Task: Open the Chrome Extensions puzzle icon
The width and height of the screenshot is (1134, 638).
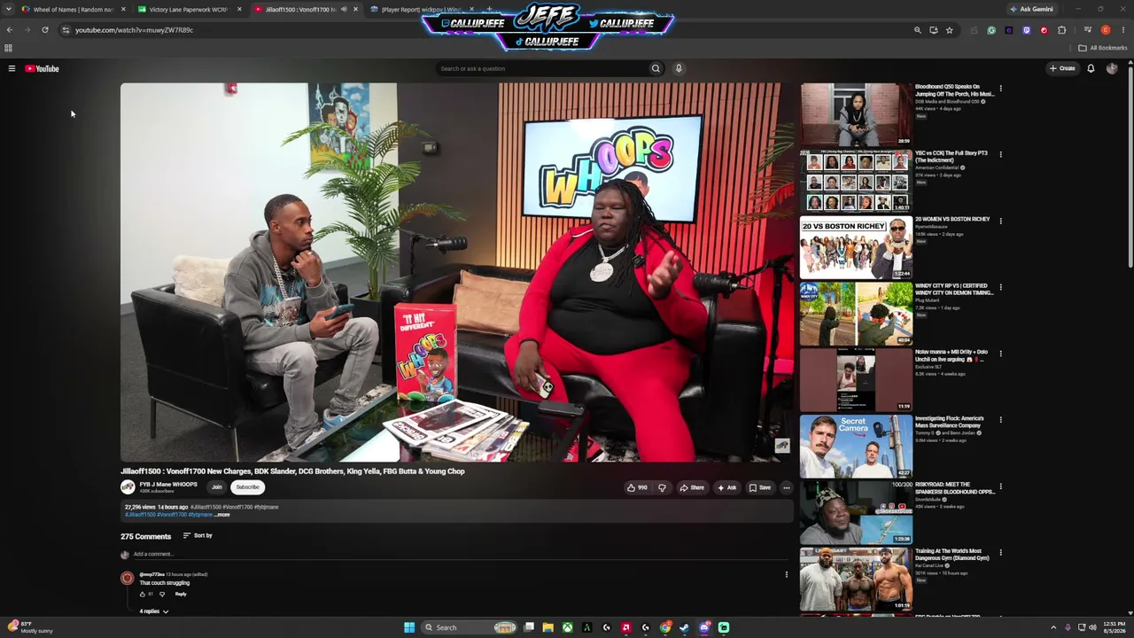Action: [1062, 30]
